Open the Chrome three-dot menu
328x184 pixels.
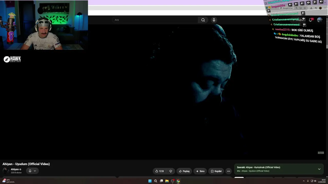[x=325, y=8]
